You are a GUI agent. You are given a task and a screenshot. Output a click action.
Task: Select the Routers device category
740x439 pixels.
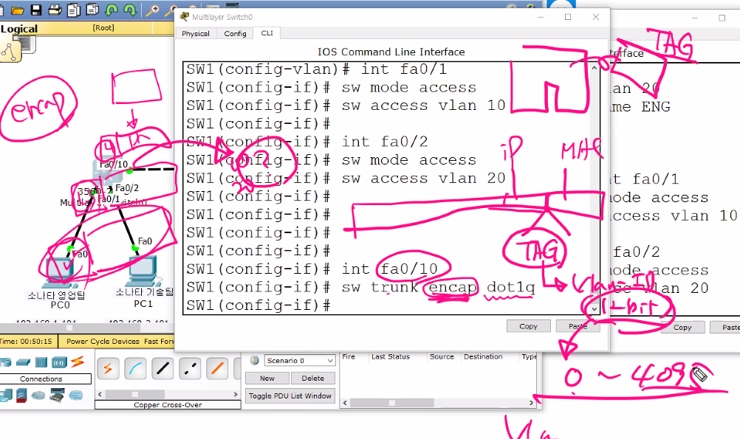pyautogui.click(x=5, y=362)
